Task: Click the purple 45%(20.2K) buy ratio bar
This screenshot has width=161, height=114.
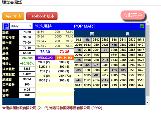Action: click(45, 58)
